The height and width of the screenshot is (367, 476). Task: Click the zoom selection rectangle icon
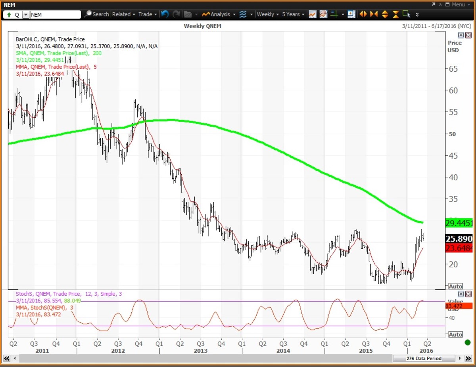406,14
